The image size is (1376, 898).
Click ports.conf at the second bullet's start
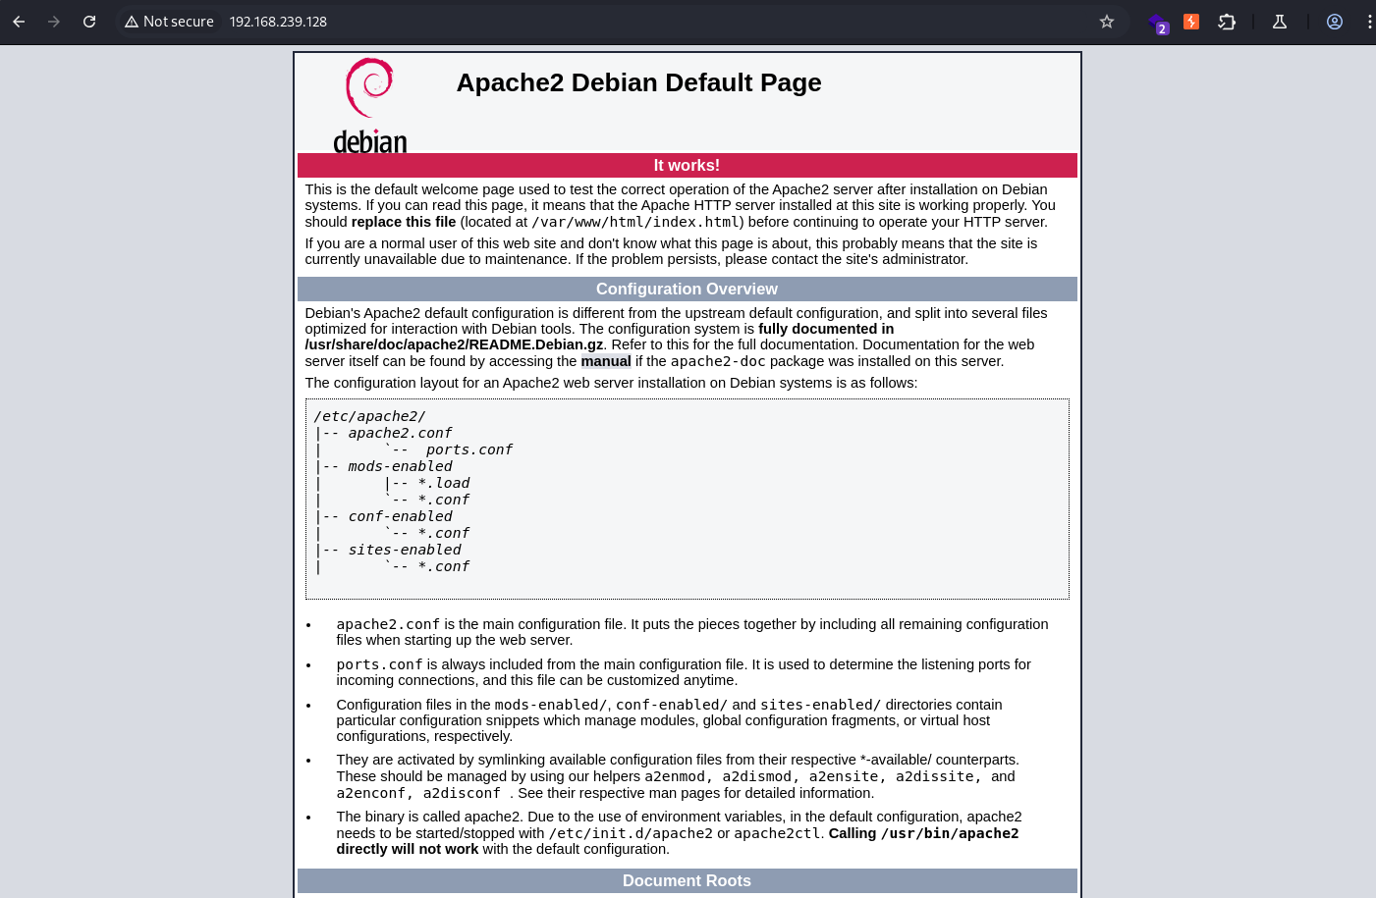point(379,664)
